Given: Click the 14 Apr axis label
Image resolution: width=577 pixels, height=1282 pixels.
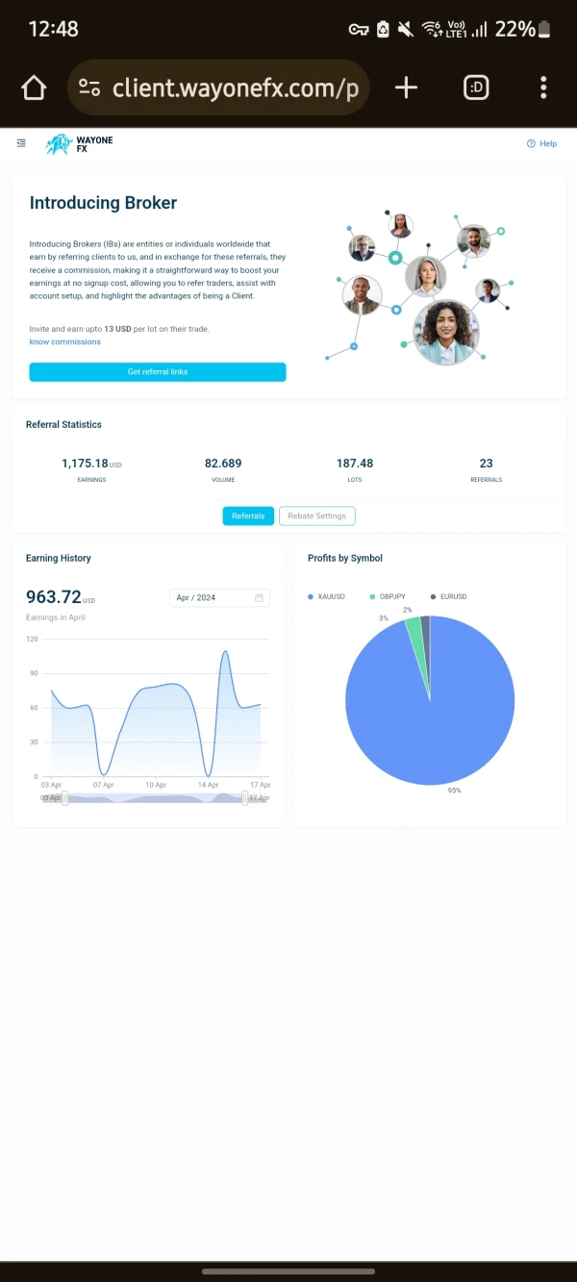Looking at the screenshot, I should 208,785.
